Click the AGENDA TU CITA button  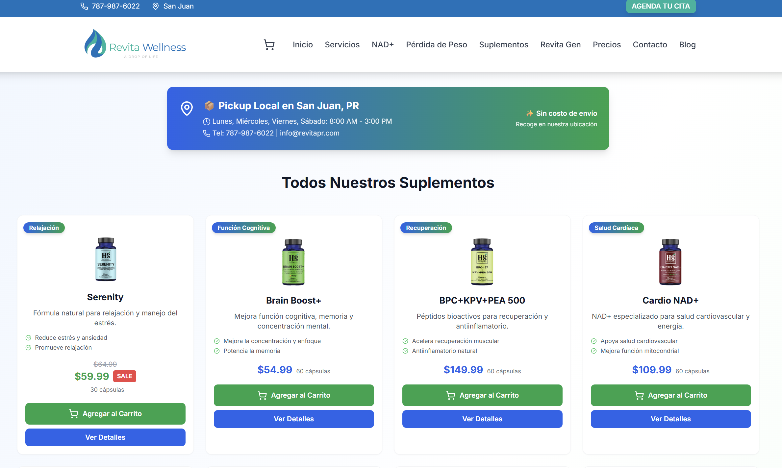[x=661, y=6]
